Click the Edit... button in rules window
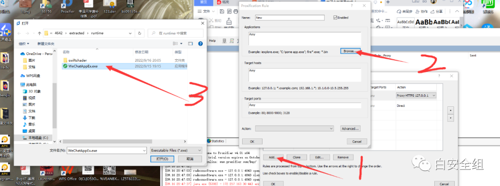 pos(320,157)
